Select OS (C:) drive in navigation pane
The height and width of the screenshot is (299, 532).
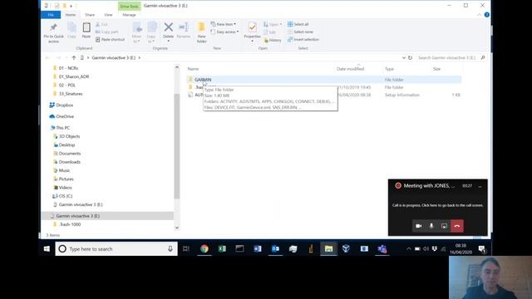point(66,196)
